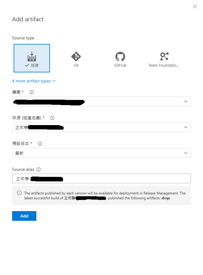
Task: Close the Add artifact panel
Action: point(195,6)
